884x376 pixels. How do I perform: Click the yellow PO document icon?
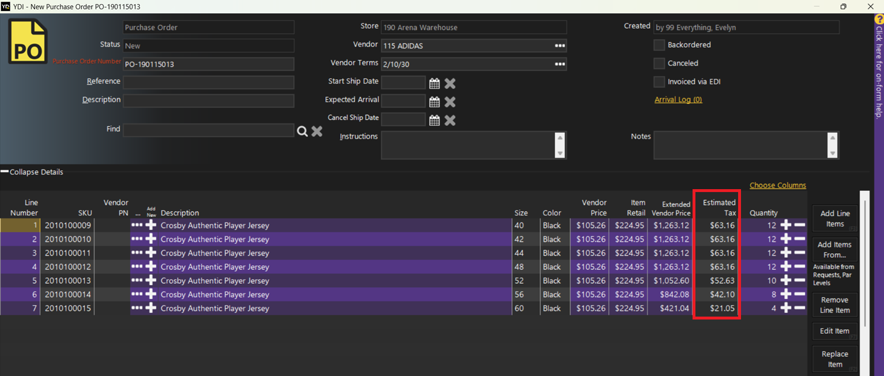coord(27,42)
